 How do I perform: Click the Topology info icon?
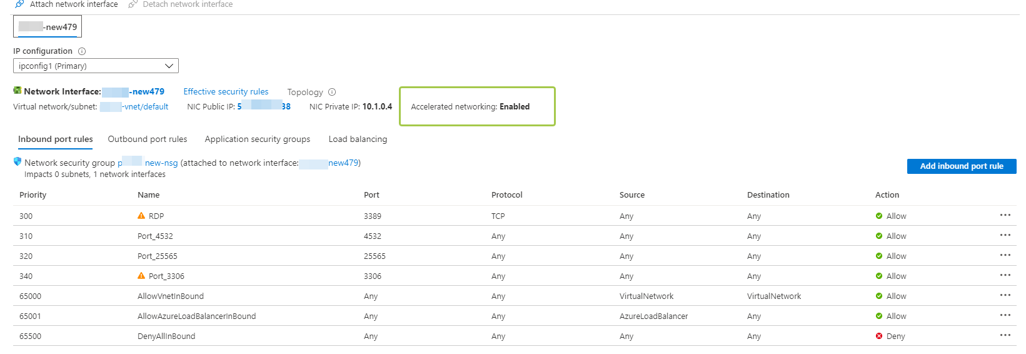click(332, 92)
